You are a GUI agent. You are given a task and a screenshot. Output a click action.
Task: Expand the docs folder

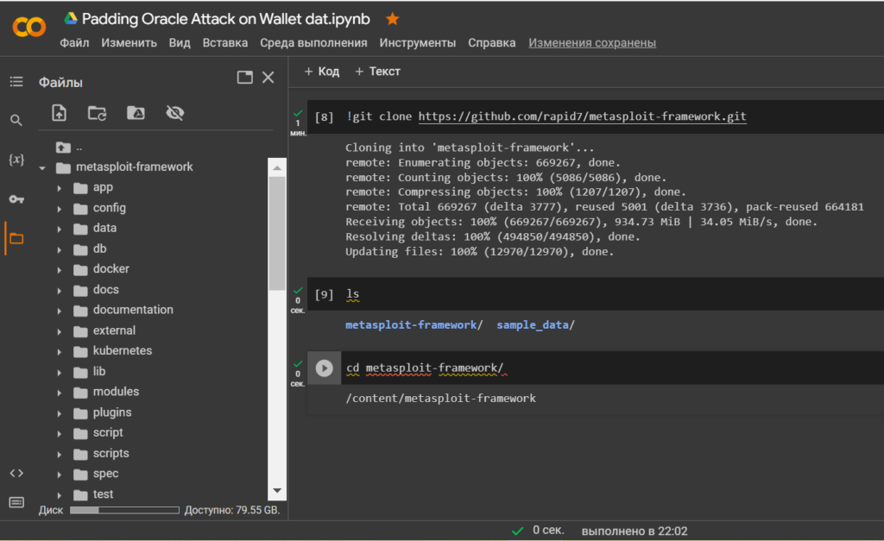[60, 290]
